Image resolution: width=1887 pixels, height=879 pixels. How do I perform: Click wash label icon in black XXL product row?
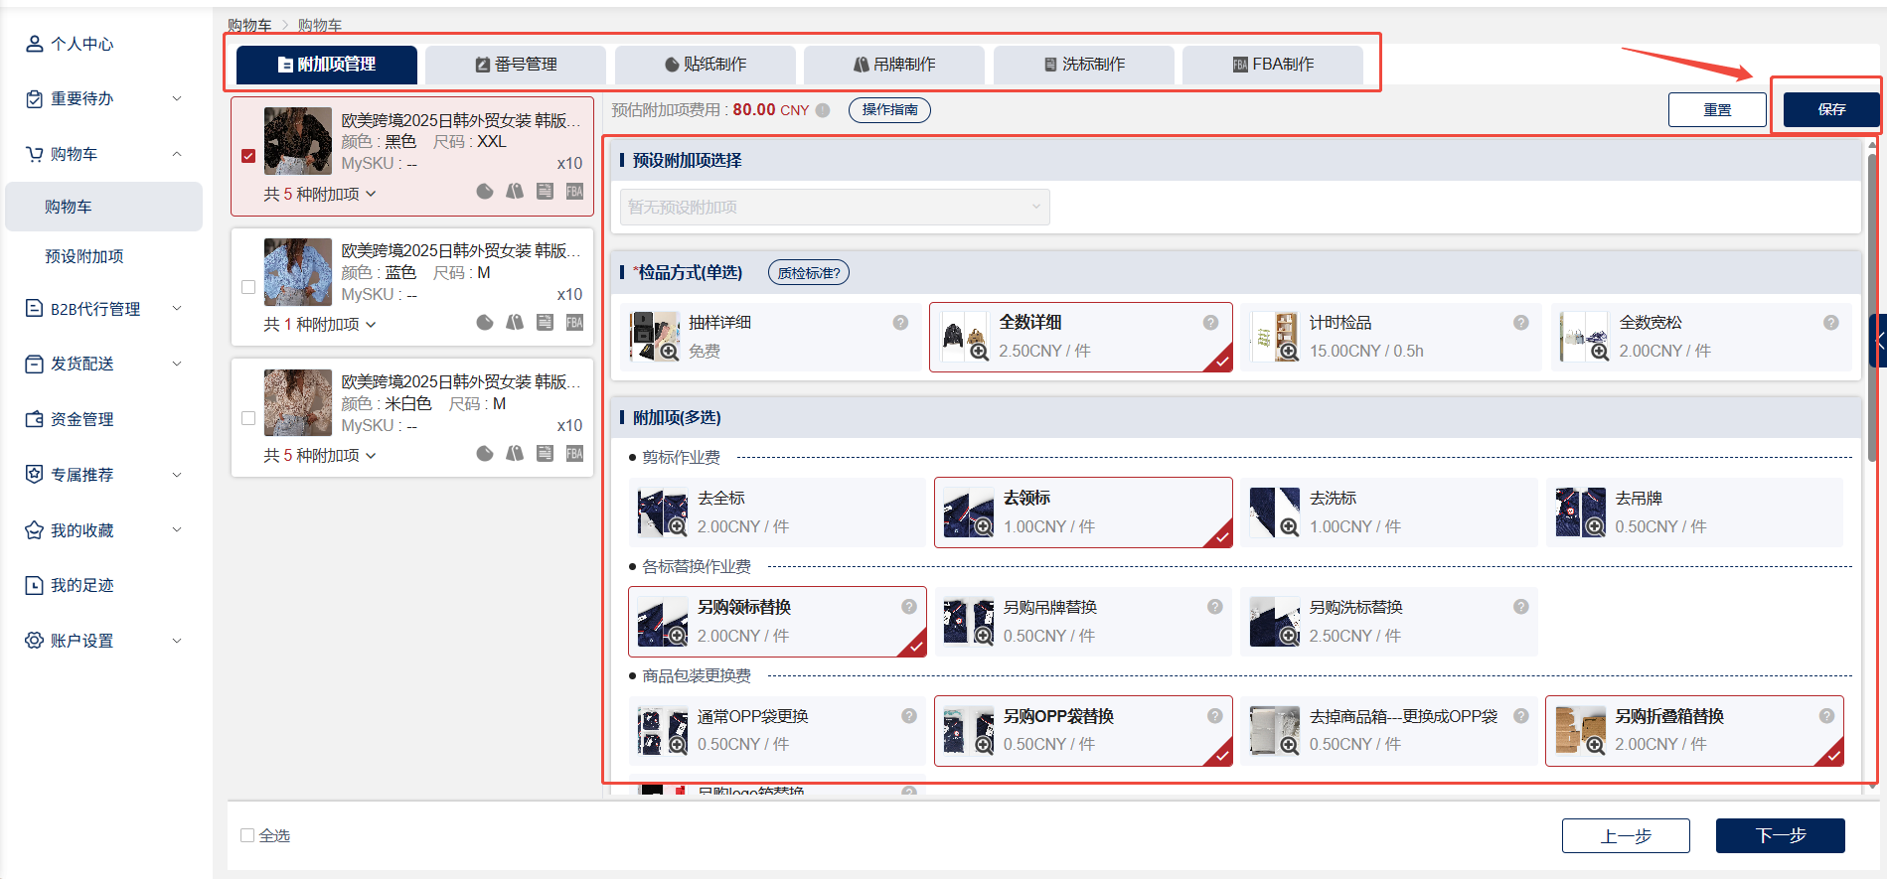[x=545, y=191]
